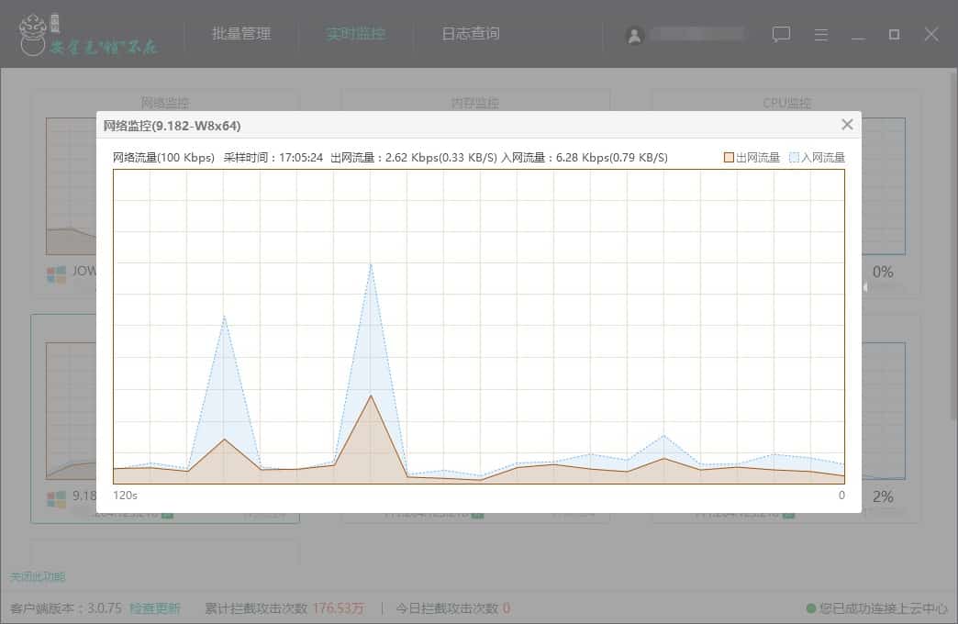Click the user avatar icon
Image resolution: width=958 pixels, height=624 pixels.
(x=635, y=36)
